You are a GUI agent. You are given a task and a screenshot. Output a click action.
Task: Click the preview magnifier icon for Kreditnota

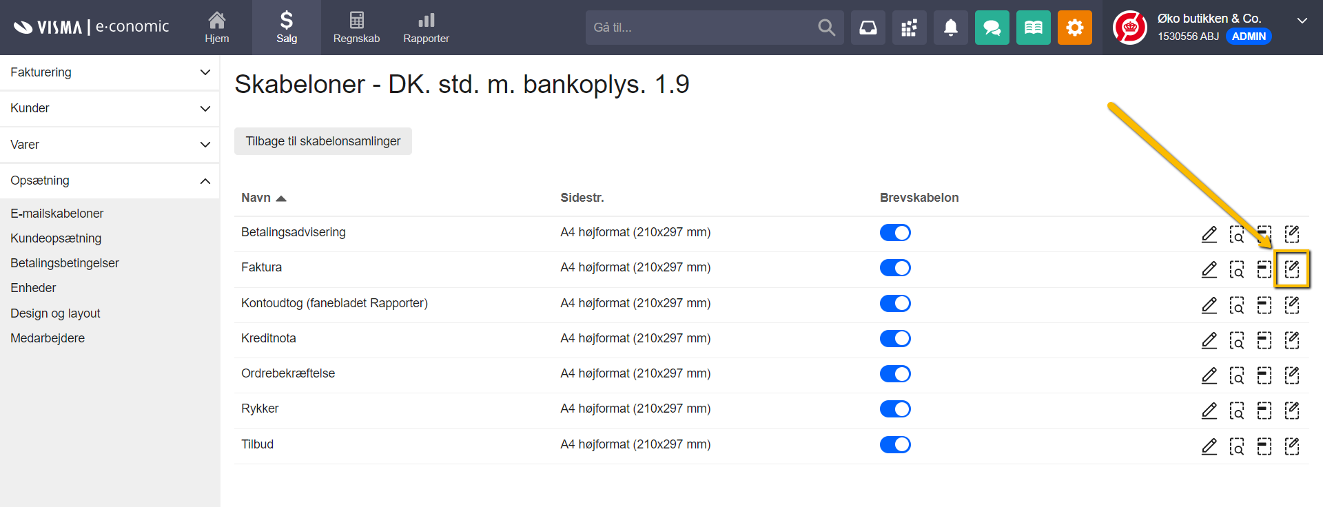(x=1237, y=340)
